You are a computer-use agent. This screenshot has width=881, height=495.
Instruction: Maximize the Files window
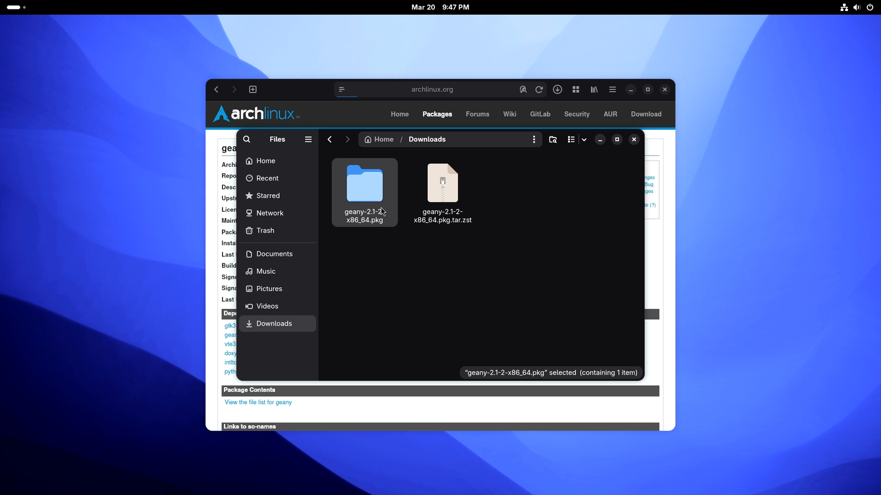(617, 139)
